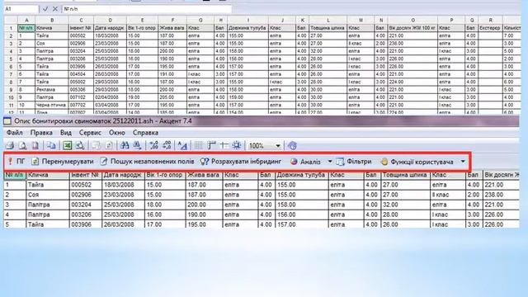Click the column settings gear-like icon before zoom
This screenshot has height=297, width=528.
coord(237,145)
